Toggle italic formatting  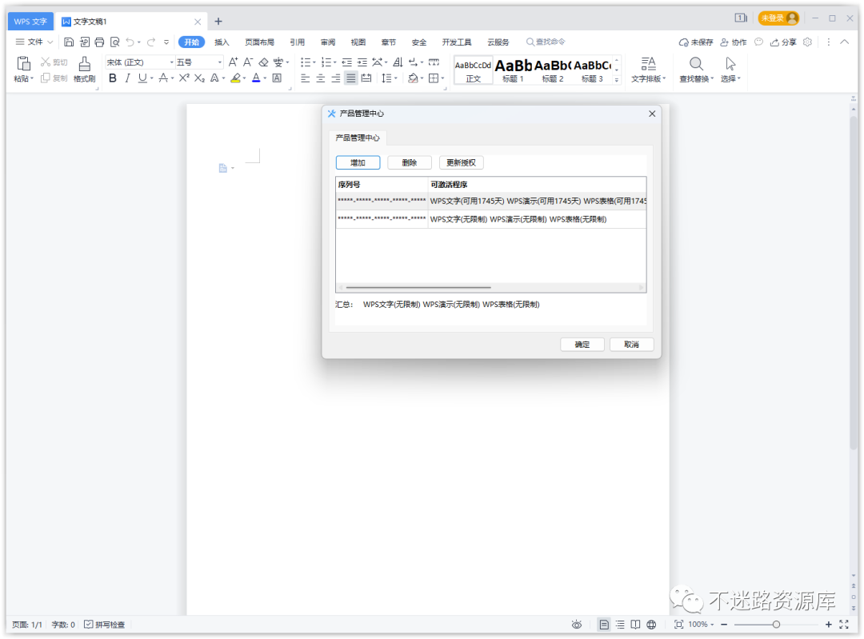(128, 78)
